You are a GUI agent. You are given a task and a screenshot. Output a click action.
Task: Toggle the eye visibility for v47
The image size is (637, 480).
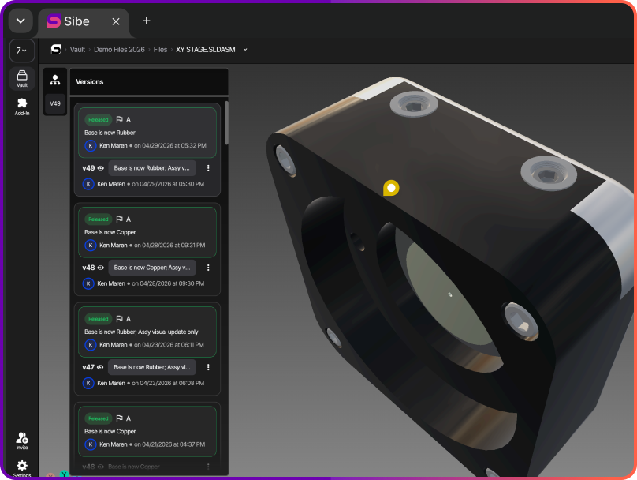point(100,367)
